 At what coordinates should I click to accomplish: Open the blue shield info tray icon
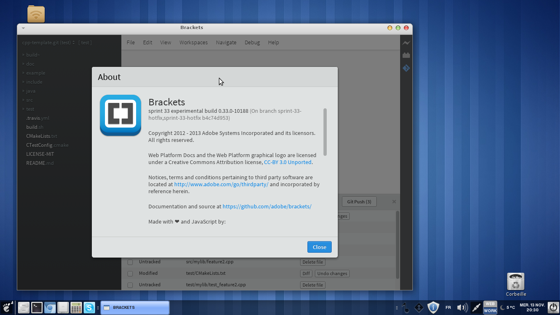(x=433, y=307)
